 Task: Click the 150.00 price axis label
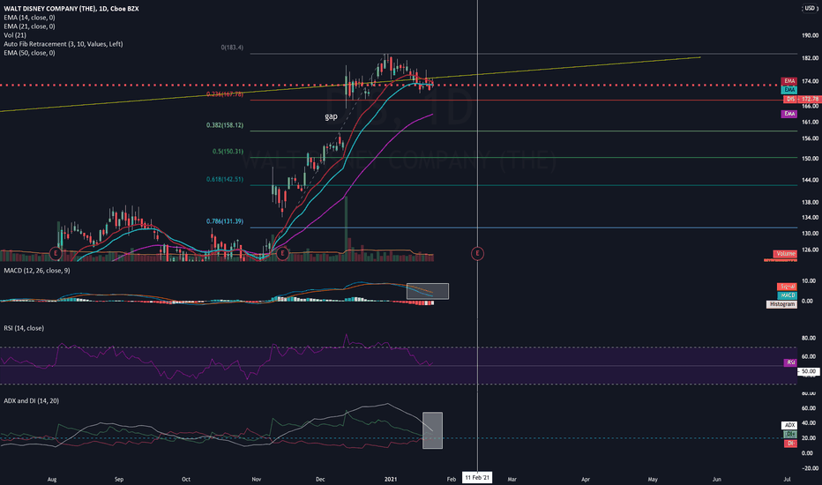coord(810,159)
